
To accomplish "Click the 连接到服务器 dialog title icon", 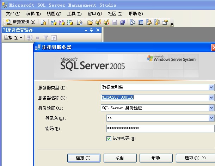I will click(38, 47).
